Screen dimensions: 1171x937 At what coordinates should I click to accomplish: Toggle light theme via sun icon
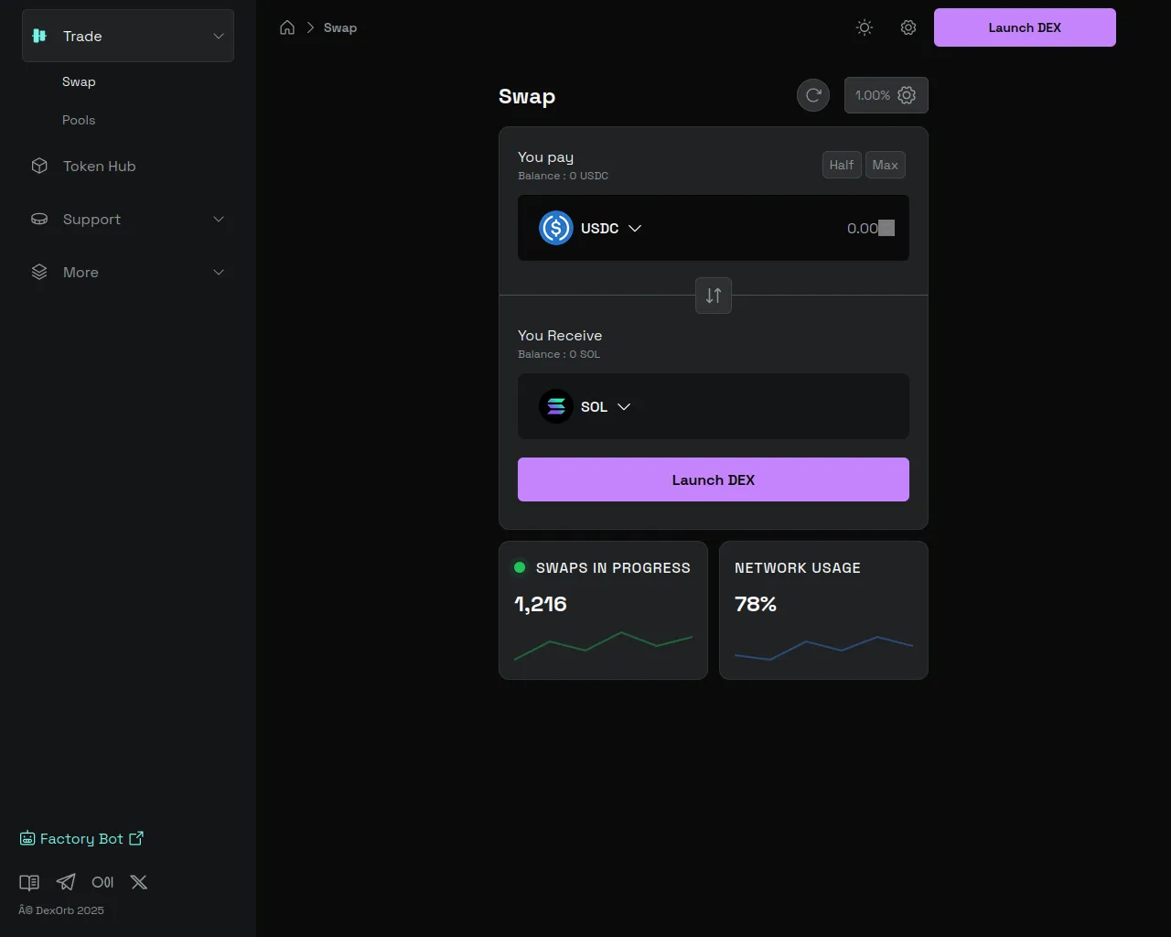point(865,27)
